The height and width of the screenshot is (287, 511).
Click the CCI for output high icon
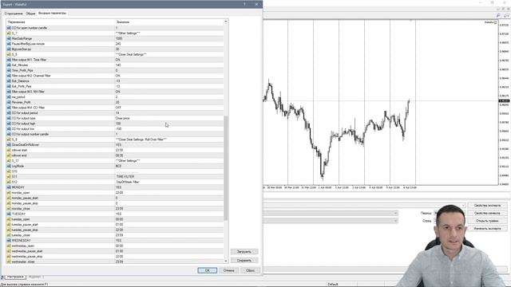[x=9, y=124]
